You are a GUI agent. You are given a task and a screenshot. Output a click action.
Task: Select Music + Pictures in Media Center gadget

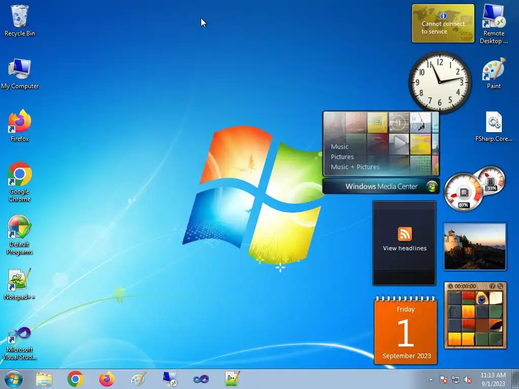pyautogui.click(x=355, y=167)
